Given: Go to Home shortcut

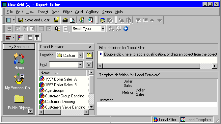Looking at the screenshot, I should coord(19,62).
